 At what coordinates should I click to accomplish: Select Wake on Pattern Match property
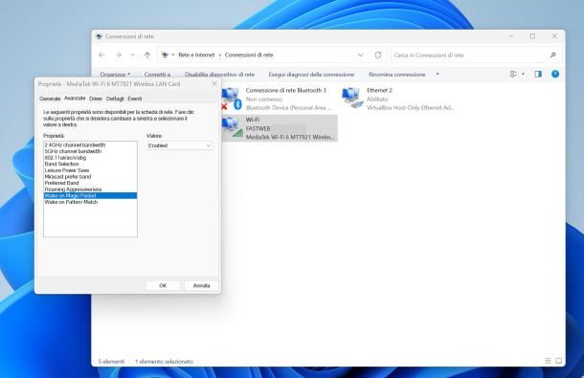[90, 202]
